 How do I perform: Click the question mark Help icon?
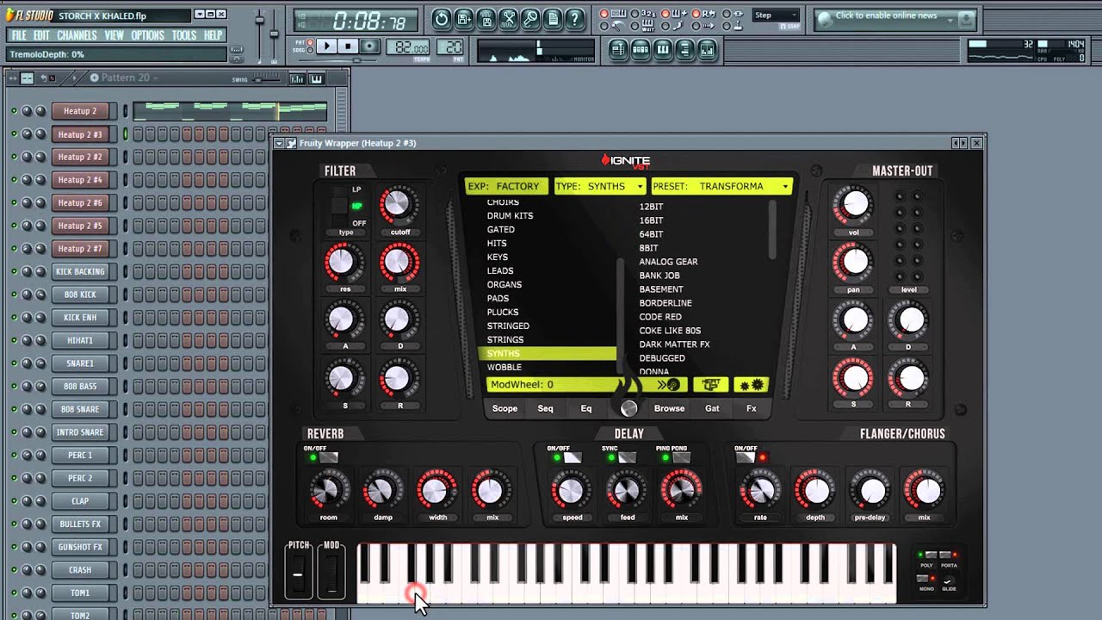click(575, 19)
